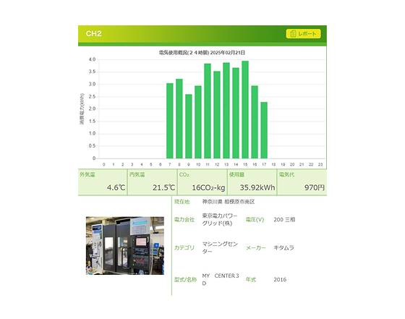Screen dimensions: 405x319
Task: Click the 電気代 970円 tile
Action: (302, 182)
